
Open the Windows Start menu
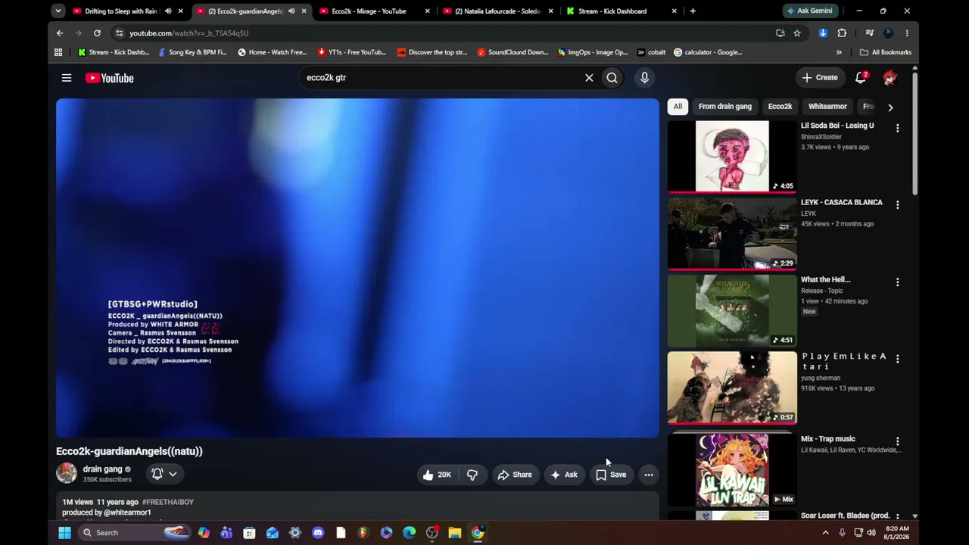pos(64,533)
